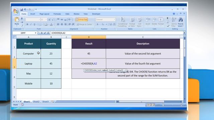Click the Fill down icon in Editing group
The width and height of the screenshot is (214, 120).
pyautogui.click(x=168, y=22)
